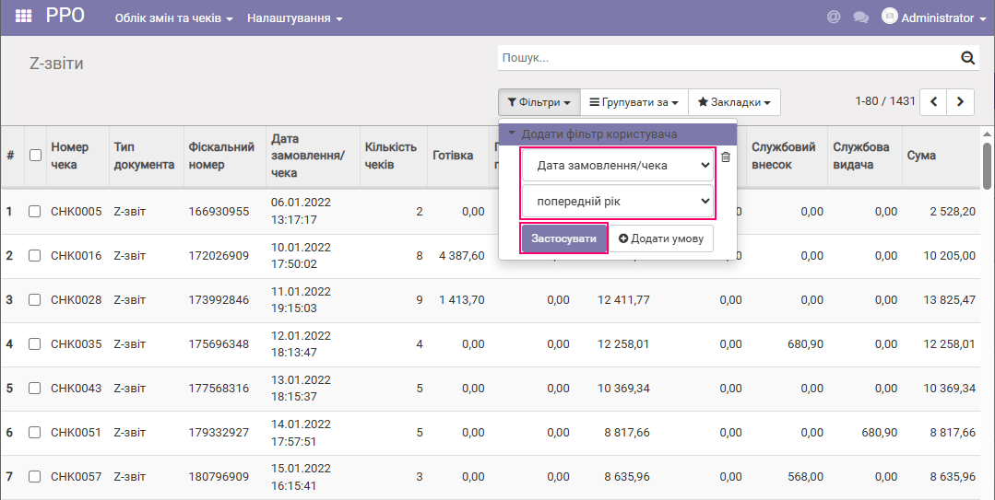This screenshot has width=995, height=500.
Task: Click the vertical scrollbar on the table
Action: (x=988, y=166)
